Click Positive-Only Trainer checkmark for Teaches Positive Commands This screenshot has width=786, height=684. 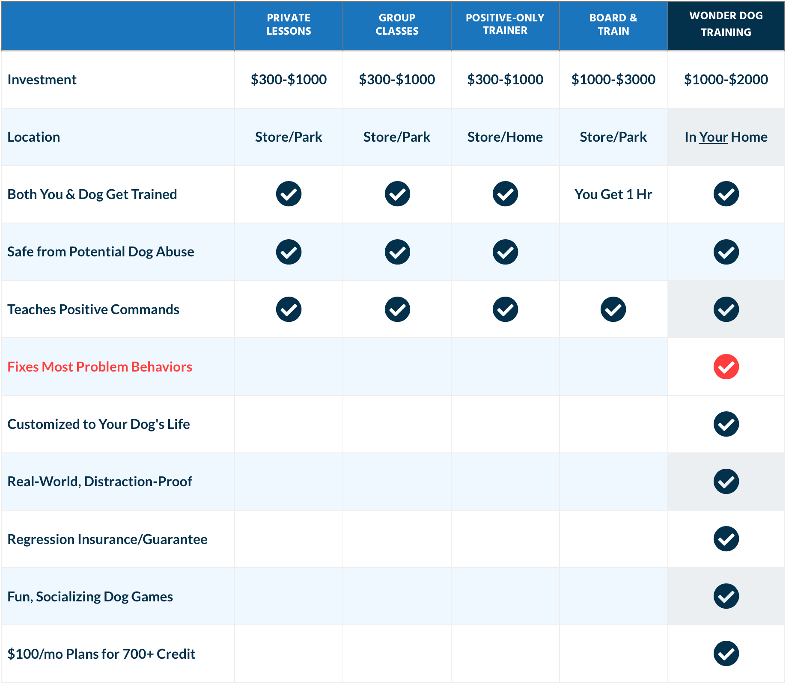[505, 309]
